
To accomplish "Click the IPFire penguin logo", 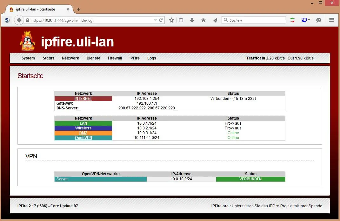I will coord(27,41).
